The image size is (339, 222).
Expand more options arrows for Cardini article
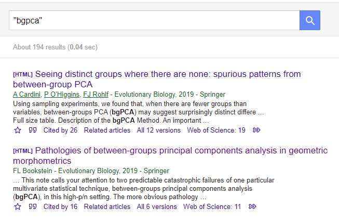click(256, 130)
